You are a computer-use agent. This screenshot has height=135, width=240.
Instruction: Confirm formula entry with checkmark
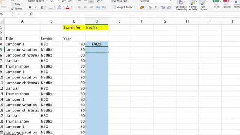(25, 14)
